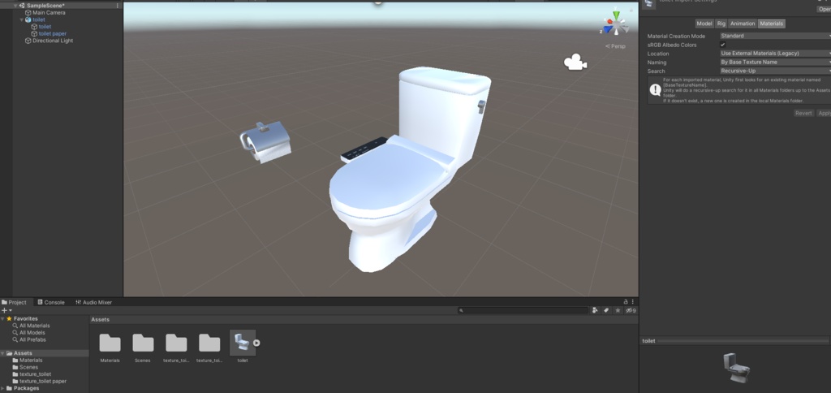Open the Project panel kebab menu
Screen dimensions: 831x393
[x=633, y=302]
